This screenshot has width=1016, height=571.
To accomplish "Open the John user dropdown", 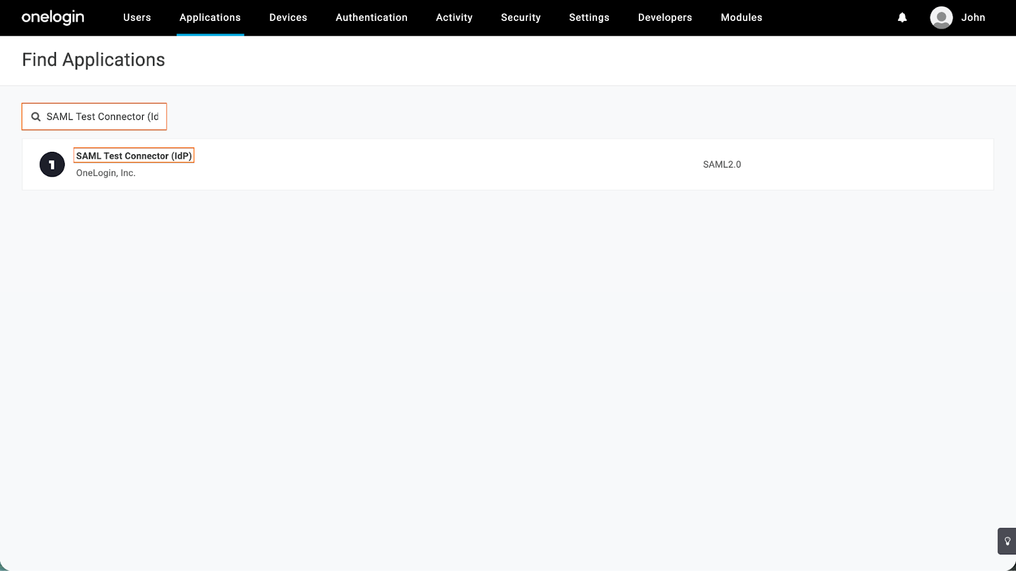I will (x=973, y=18).
